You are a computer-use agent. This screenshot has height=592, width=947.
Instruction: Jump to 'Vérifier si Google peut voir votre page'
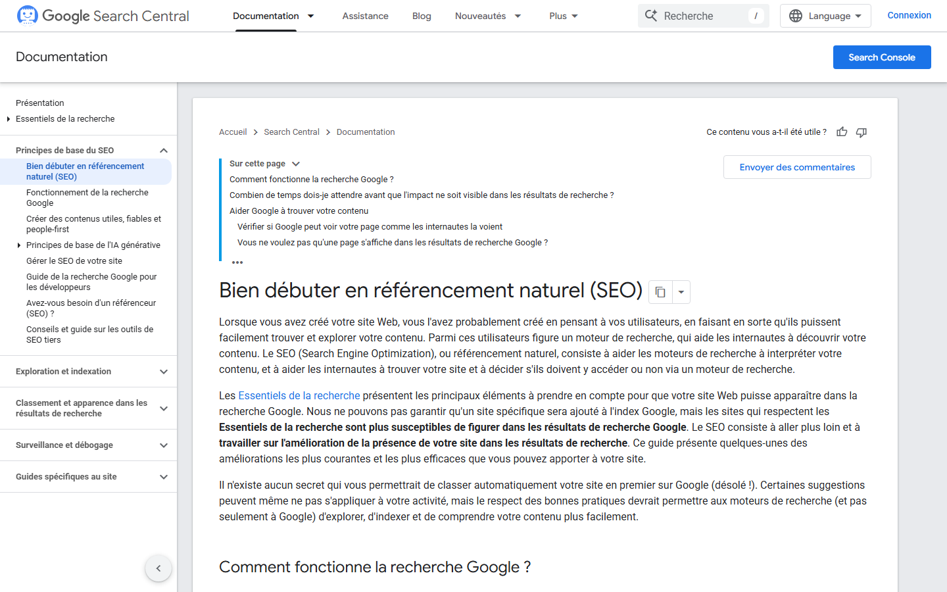(370, 227)
